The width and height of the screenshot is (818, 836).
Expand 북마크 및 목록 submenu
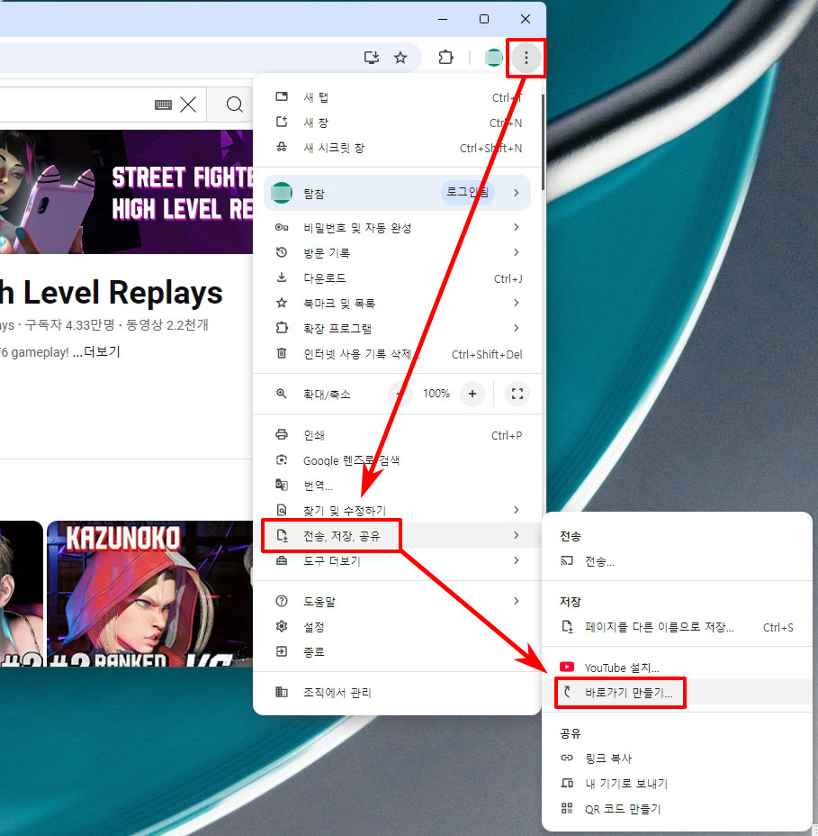coord(398,304)
